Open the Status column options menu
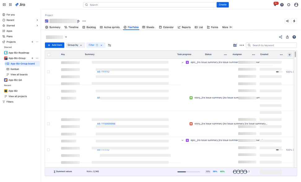 point(225,55)
